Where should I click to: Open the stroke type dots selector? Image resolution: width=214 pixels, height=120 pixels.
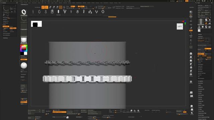tap(24, 20)
